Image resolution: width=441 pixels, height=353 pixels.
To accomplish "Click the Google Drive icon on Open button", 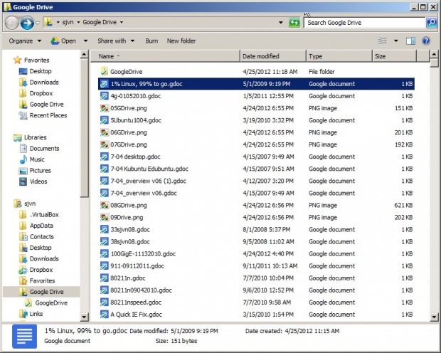I will pos(55,41).
